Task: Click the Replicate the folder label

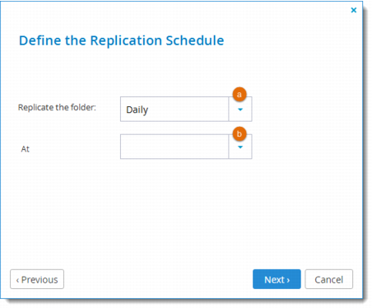Action: 57,107
